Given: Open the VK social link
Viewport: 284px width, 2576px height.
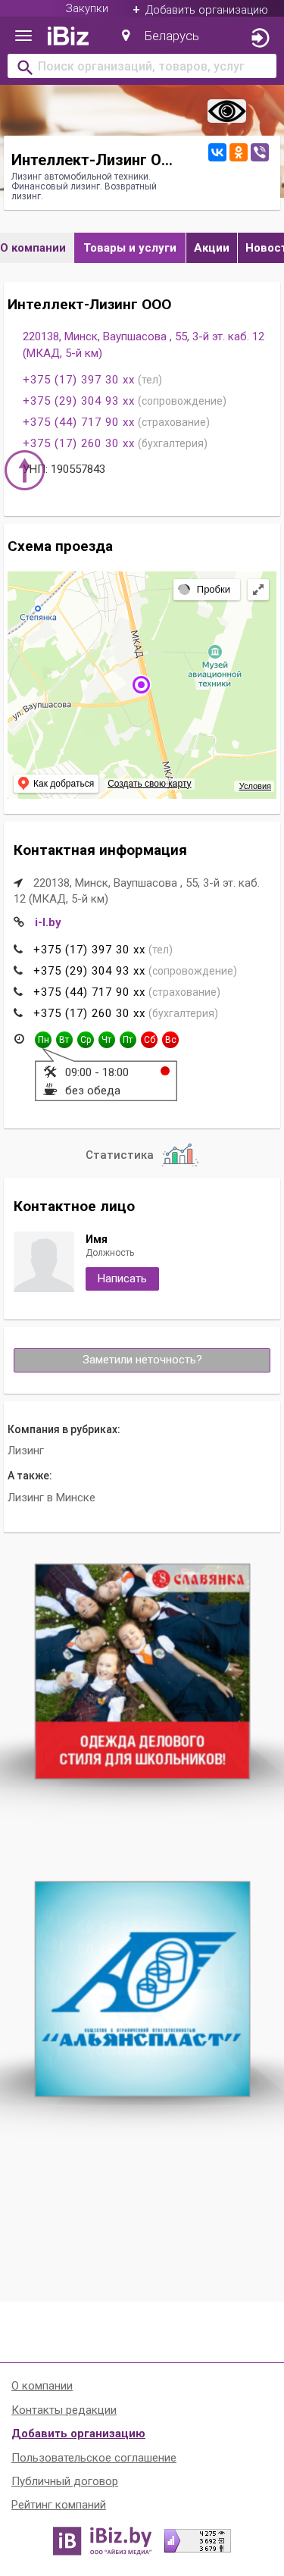Looking at the screenshot, I should (x=217, y=152).
